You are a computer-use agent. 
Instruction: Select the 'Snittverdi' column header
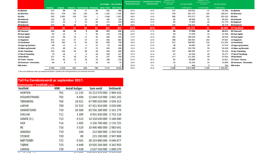coord(115,88)
